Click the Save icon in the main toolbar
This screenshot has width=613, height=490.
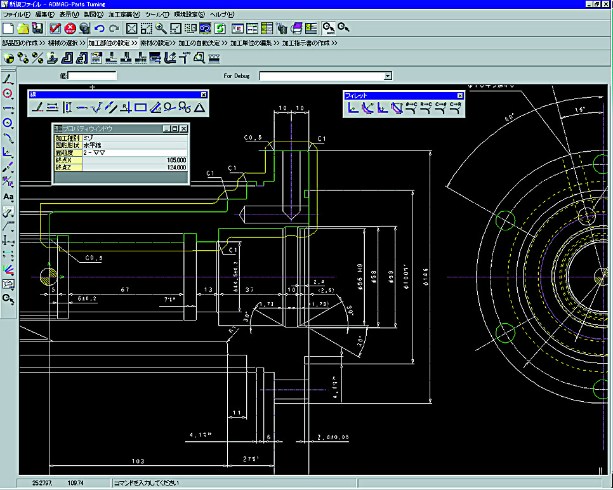point(37,28)
